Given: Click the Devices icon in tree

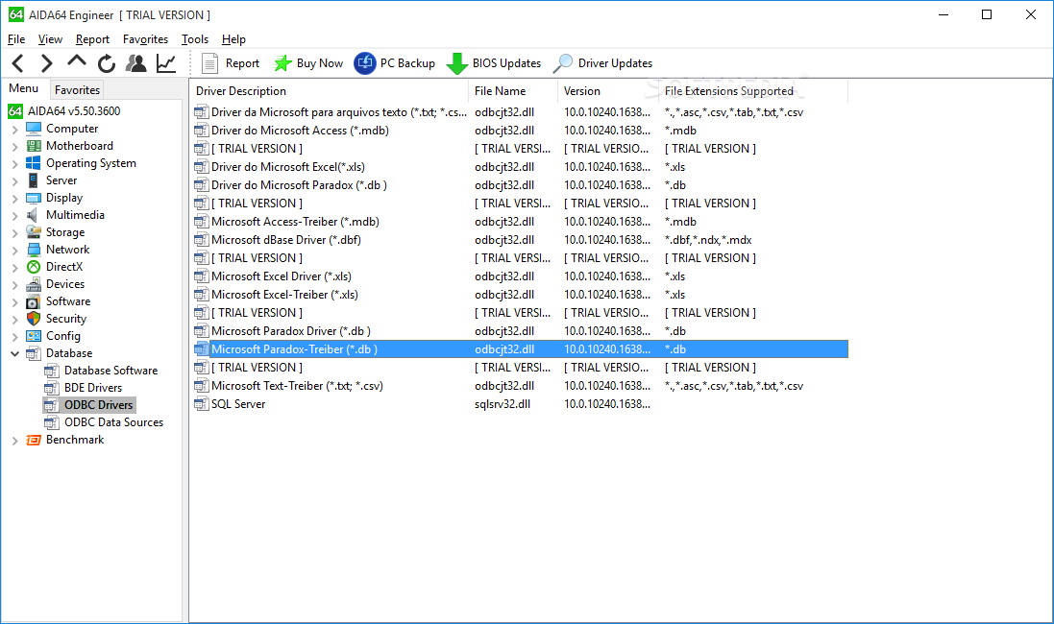Looking at the screenshot, I should [33, 284].
